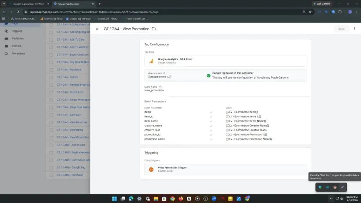
Task: Click the Variables sidebar icon
Action: point(6,38)
